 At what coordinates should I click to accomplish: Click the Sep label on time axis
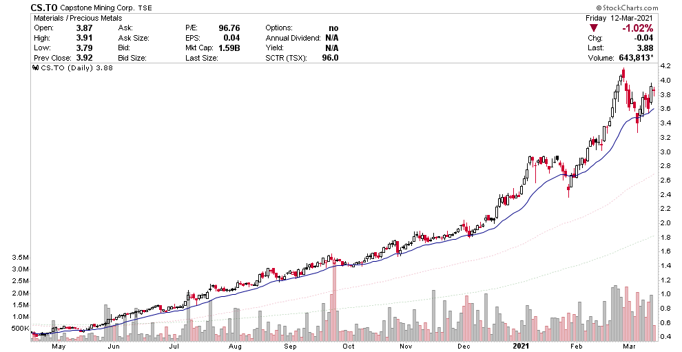point(291,346)
